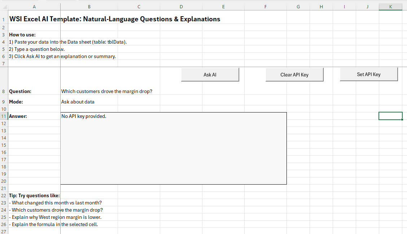Select row 11 header
The height and width of the screenshot is (234, 407).
(3, 116)
